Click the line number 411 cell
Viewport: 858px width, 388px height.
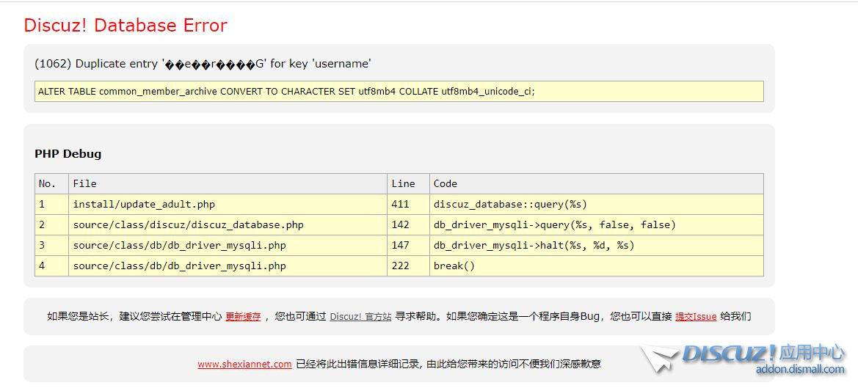[x=400, y=205]
